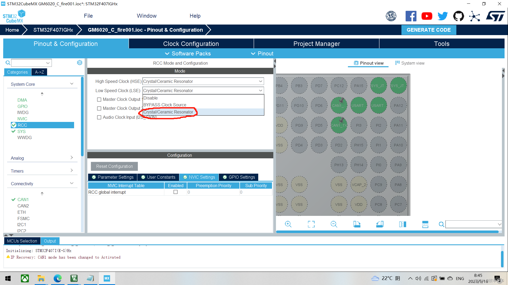
Task: Click the pin search magnifier icon
Action: (x=441, y=224)
